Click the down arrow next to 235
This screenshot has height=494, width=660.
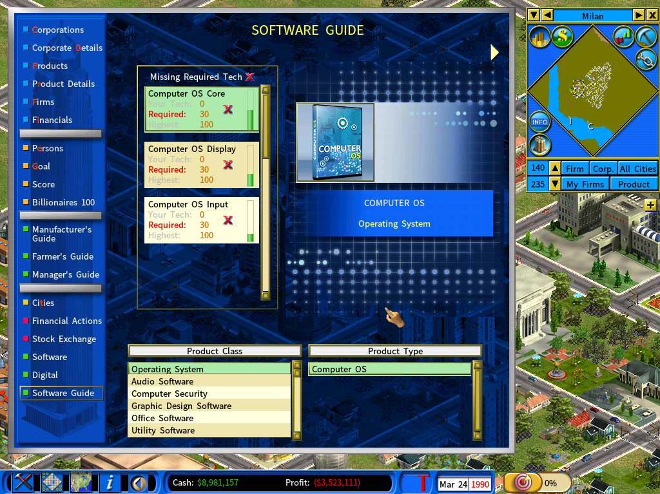point(555,184)
